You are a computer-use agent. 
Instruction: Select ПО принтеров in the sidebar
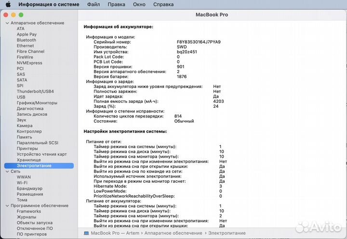point(32,234)
